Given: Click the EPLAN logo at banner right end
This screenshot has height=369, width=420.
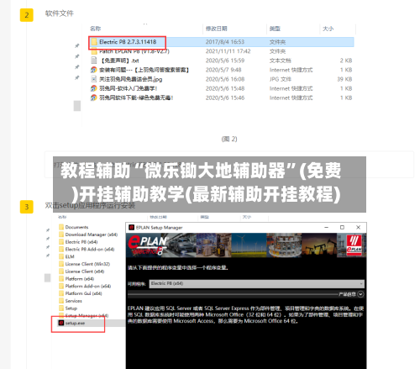Looking at the screenshot, I should 354,245.
